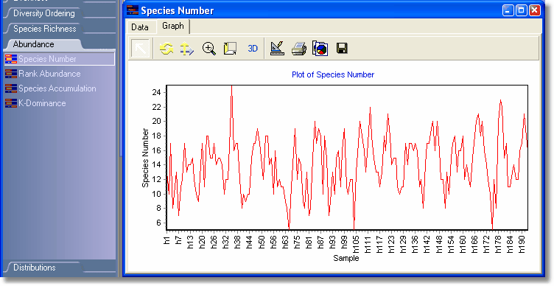Maximize the Species Number window
554x286 pixels.
tap(522, 10)
